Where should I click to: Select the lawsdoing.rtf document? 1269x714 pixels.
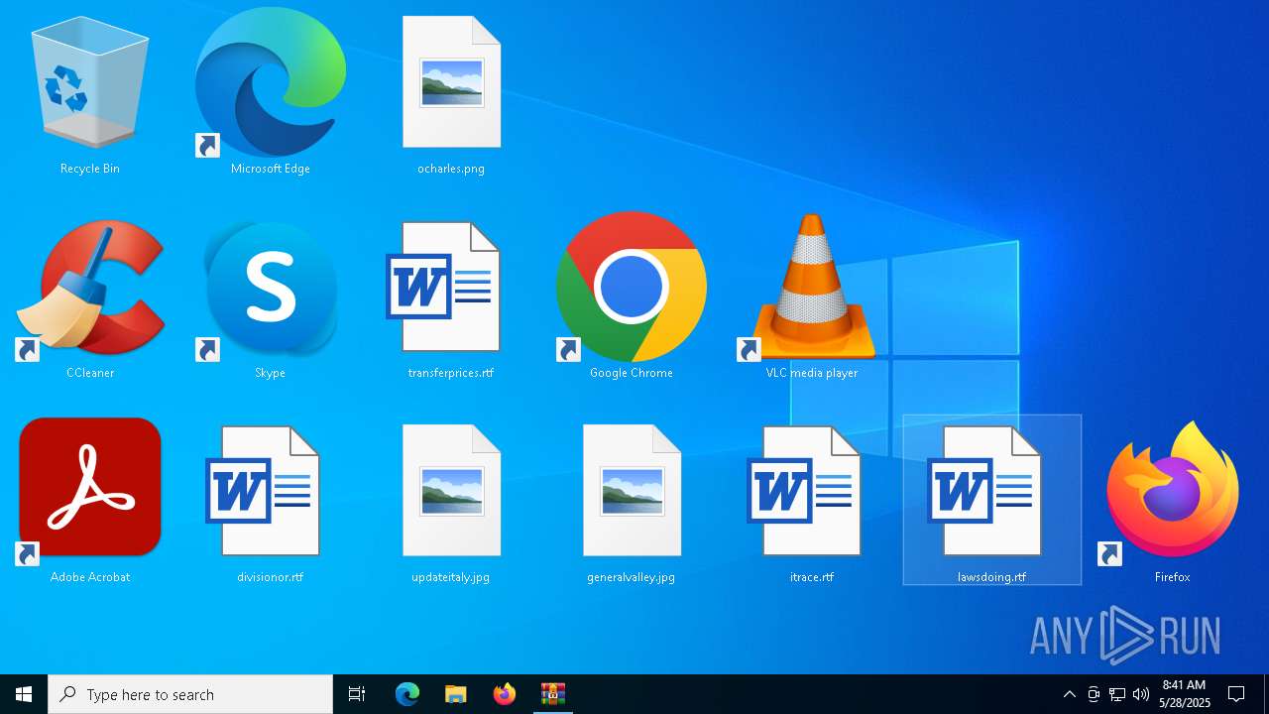[x=992, y=501]
